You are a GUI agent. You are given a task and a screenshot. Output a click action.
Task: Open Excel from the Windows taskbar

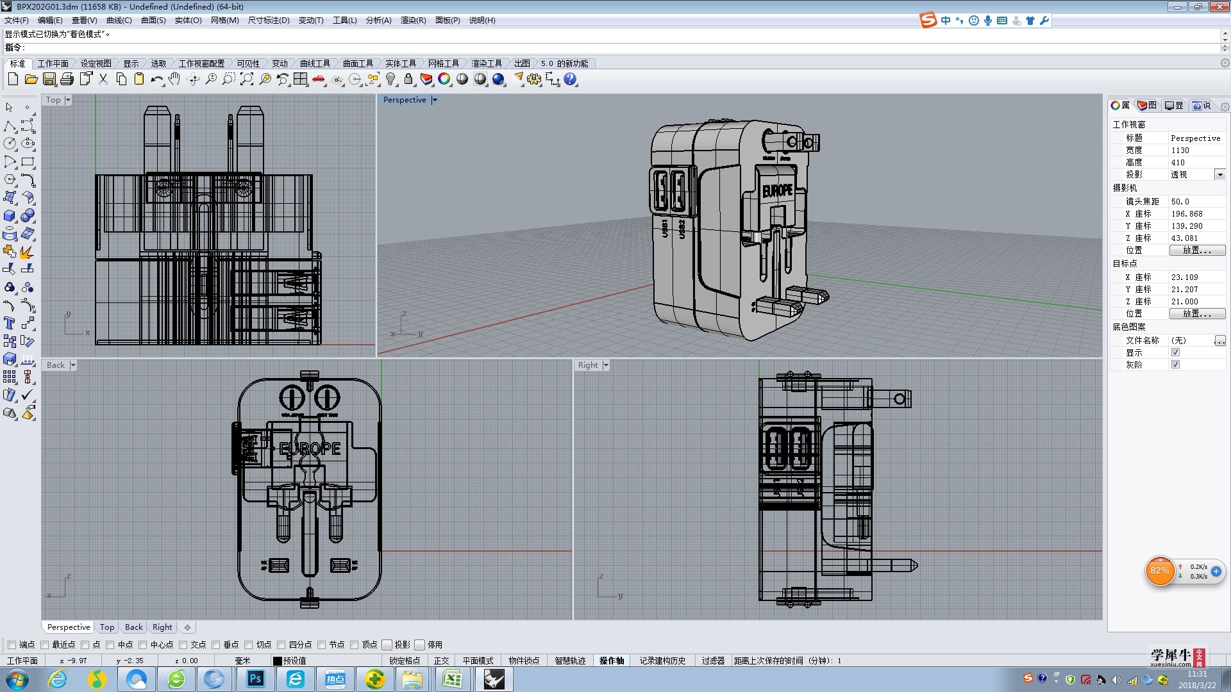pos(453,679)
